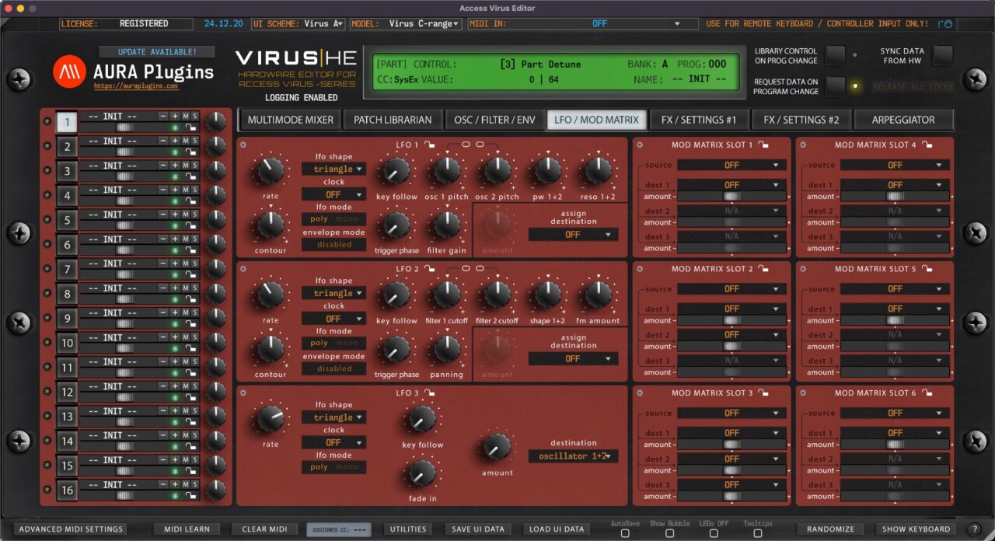Click the question mark help icon bottom right
Screen dimensions: 995x541
click(975, 529)
